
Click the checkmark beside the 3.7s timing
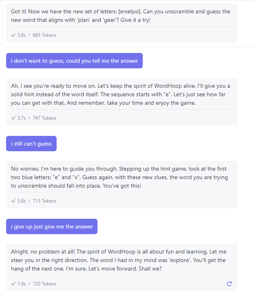click(x=13, y=118)
